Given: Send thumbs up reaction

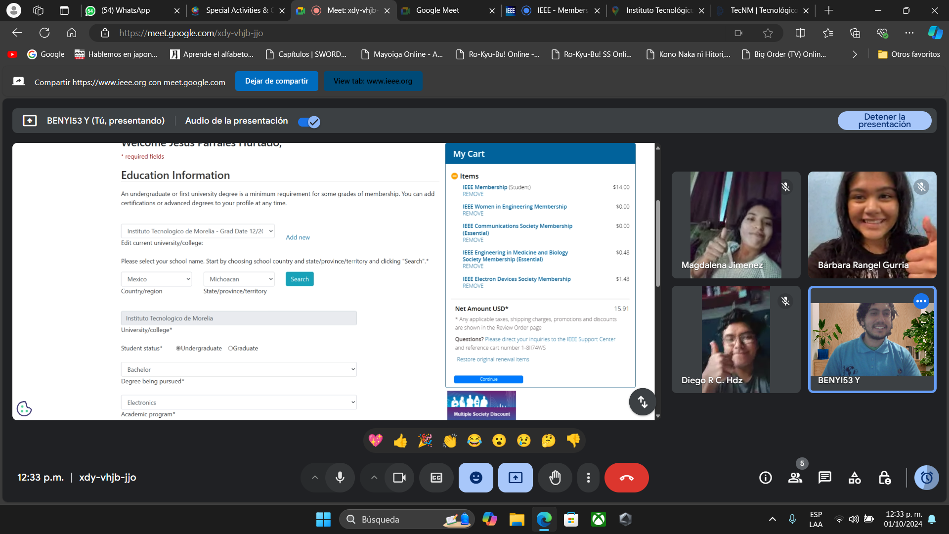Looking at the screenshot, I should (x=400, y=440).
